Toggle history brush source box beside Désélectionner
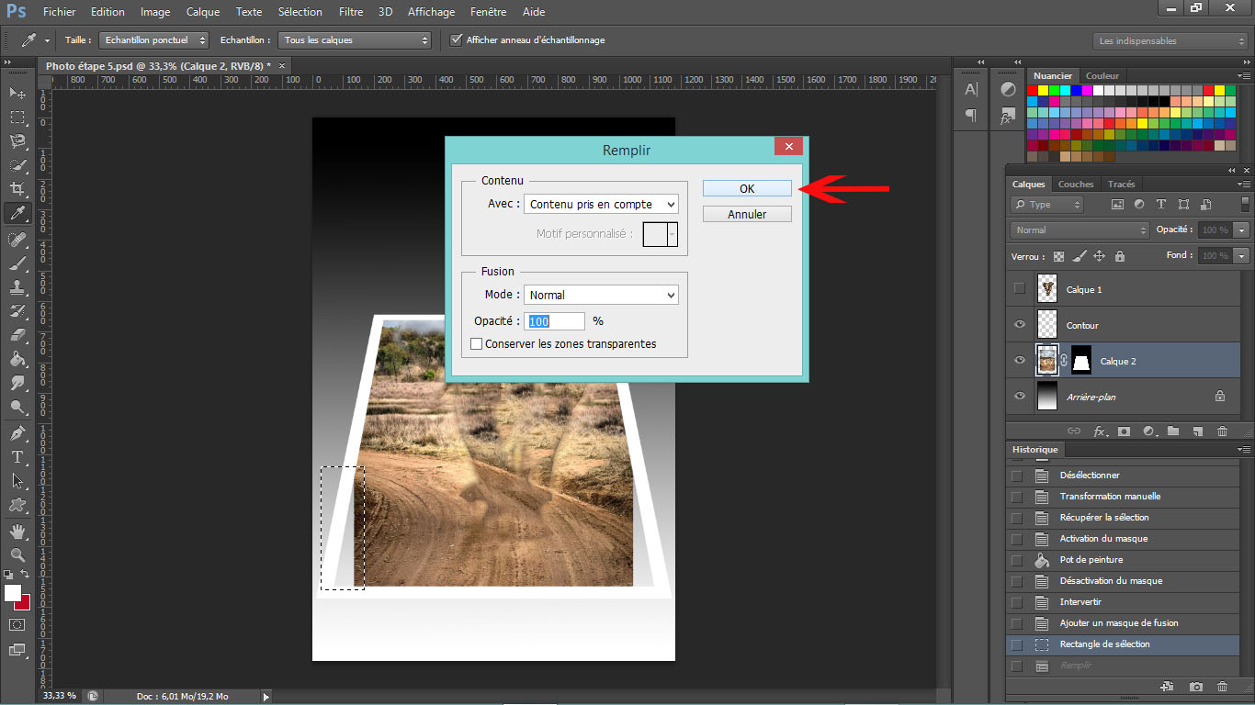The width and height of the screenshot is (1255, 705). coord(1016,476)
